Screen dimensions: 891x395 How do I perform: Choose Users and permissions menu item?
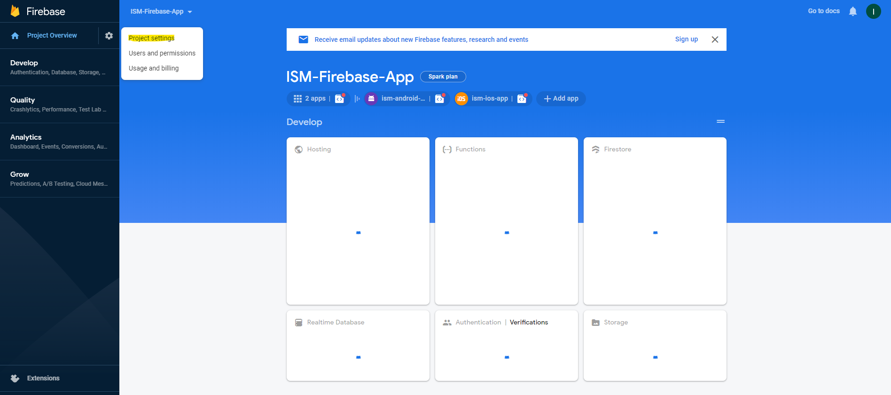pos(162,53)
